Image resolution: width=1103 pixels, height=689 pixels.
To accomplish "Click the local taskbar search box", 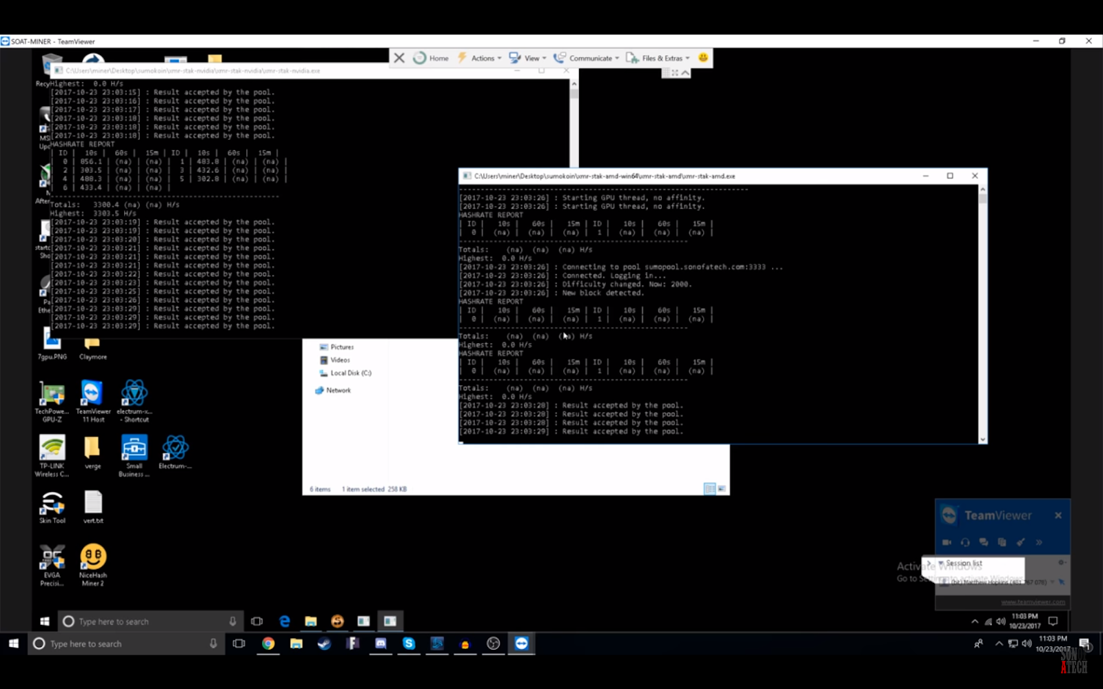I will (128, 644).
